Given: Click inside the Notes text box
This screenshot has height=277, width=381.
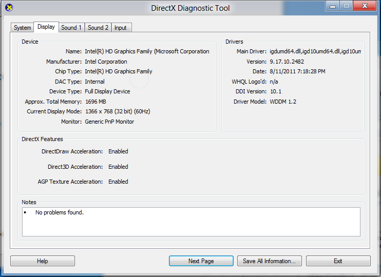Looking at the screenshot, I should [x=191, y=222].
